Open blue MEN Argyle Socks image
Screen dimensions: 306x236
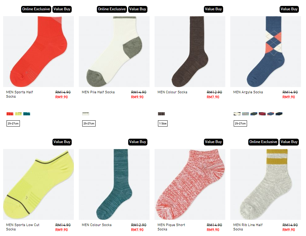266,52
